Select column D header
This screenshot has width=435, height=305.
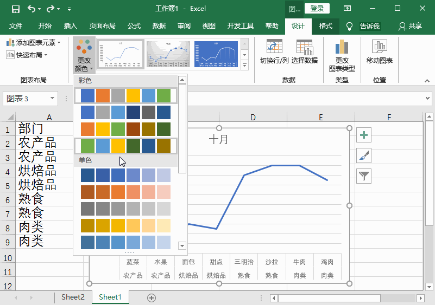pos(253,117)
